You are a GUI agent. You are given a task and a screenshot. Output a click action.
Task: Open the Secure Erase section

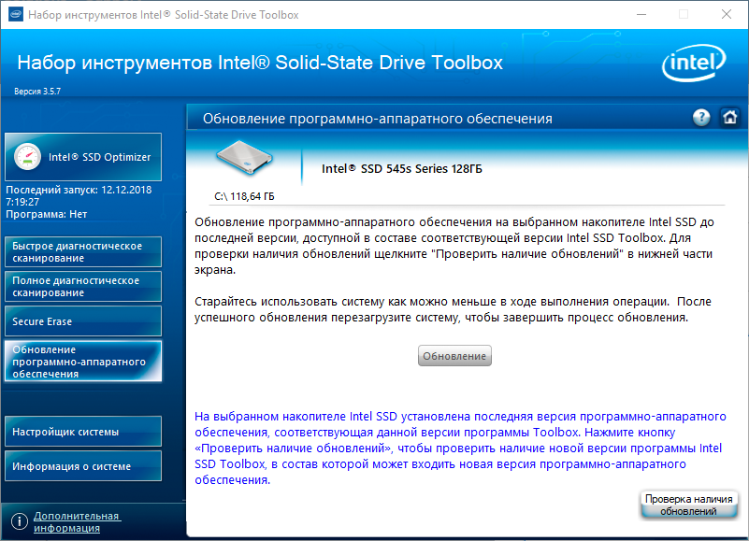pos(82,321)
